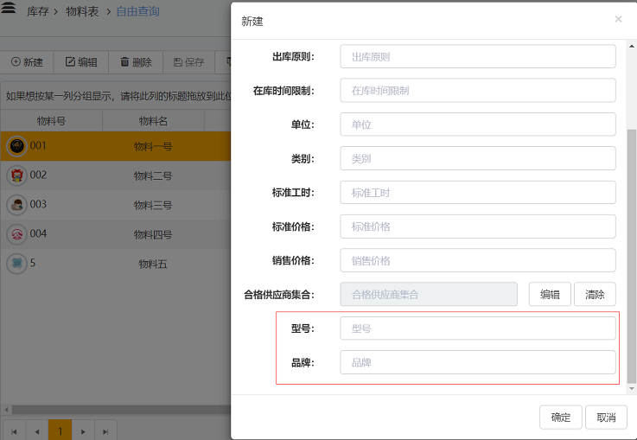637x440 pixels.
Task: Close the 新建 dialog with X
Action: pos(618,19)
